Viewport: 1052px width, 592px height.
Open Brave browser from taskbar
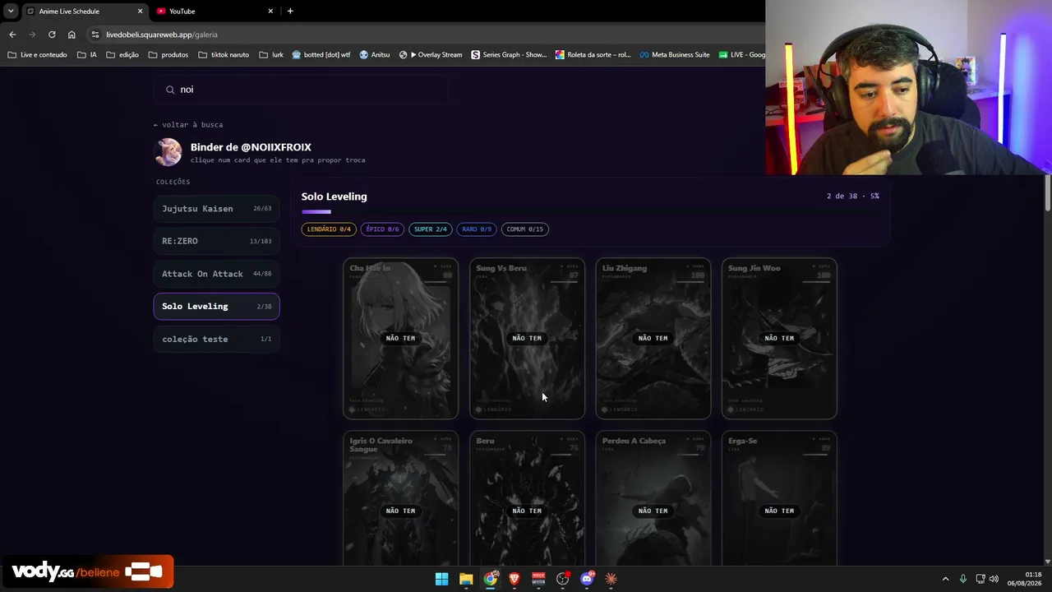pyautogui.click(x=514, y=579)
